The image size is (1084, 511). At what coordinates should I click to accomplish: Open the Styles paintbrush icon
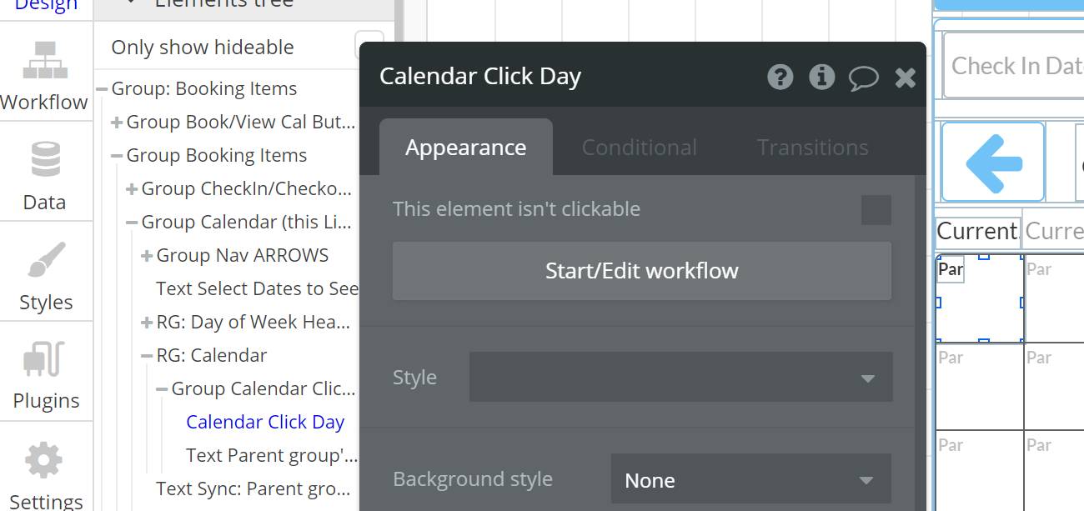click(45, 261)
